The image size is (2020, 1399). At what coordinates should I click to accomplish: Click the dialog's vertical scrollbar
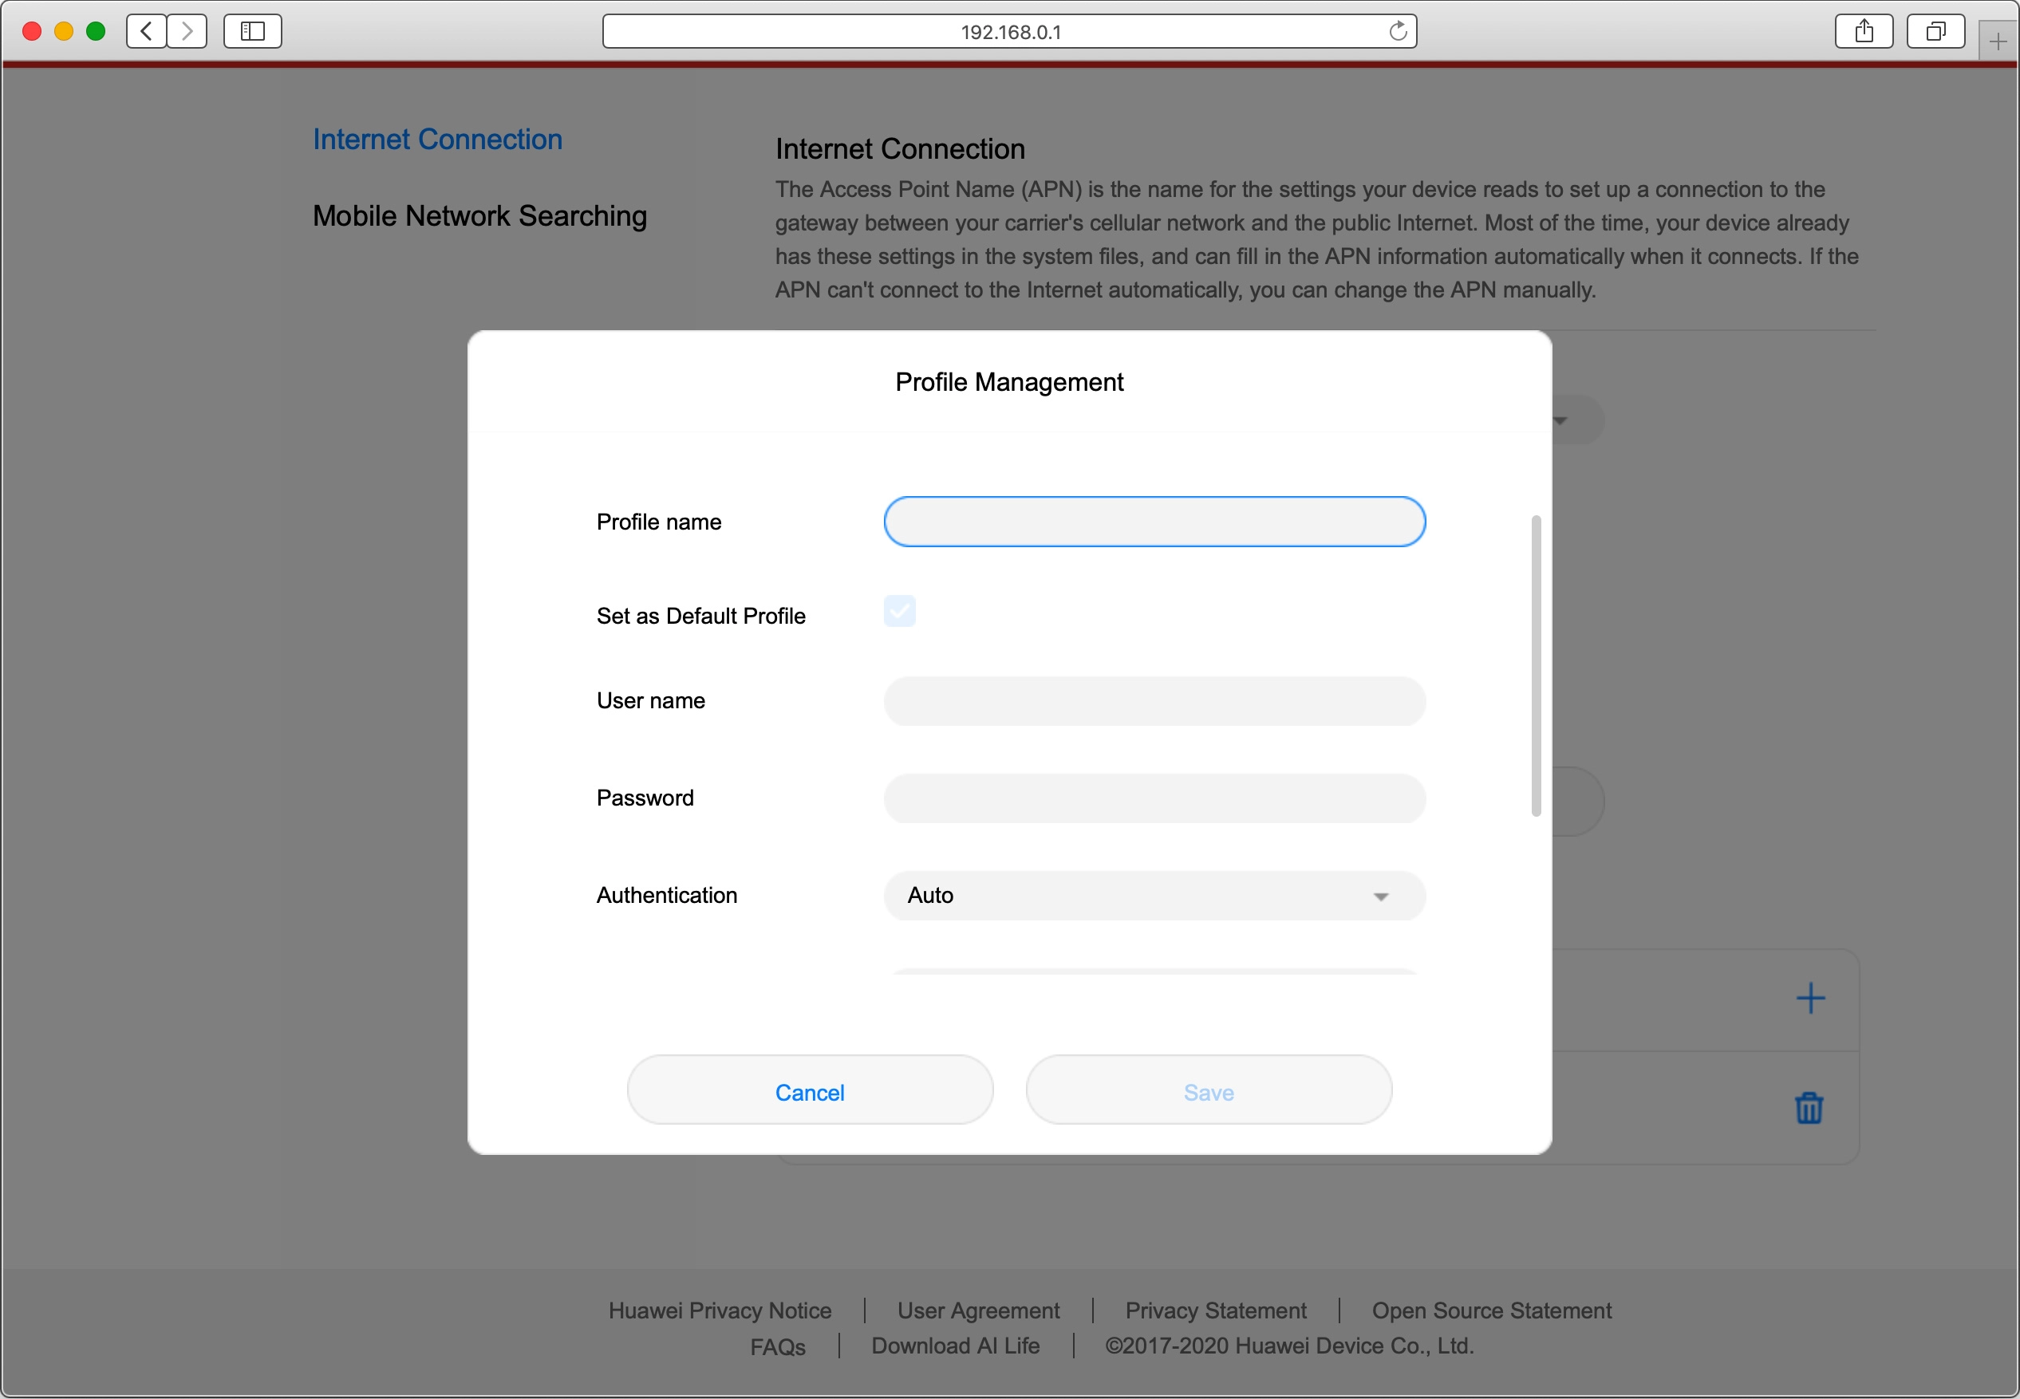point(1535,666)
